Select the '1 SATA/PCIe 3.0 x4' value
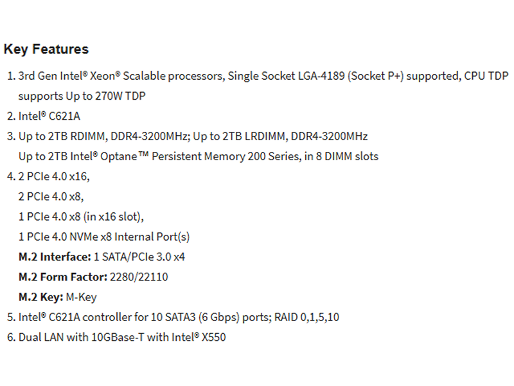Image resolution: width=514 pixels, height=386 pixels. pyautogui.click(x=139, y=257)
